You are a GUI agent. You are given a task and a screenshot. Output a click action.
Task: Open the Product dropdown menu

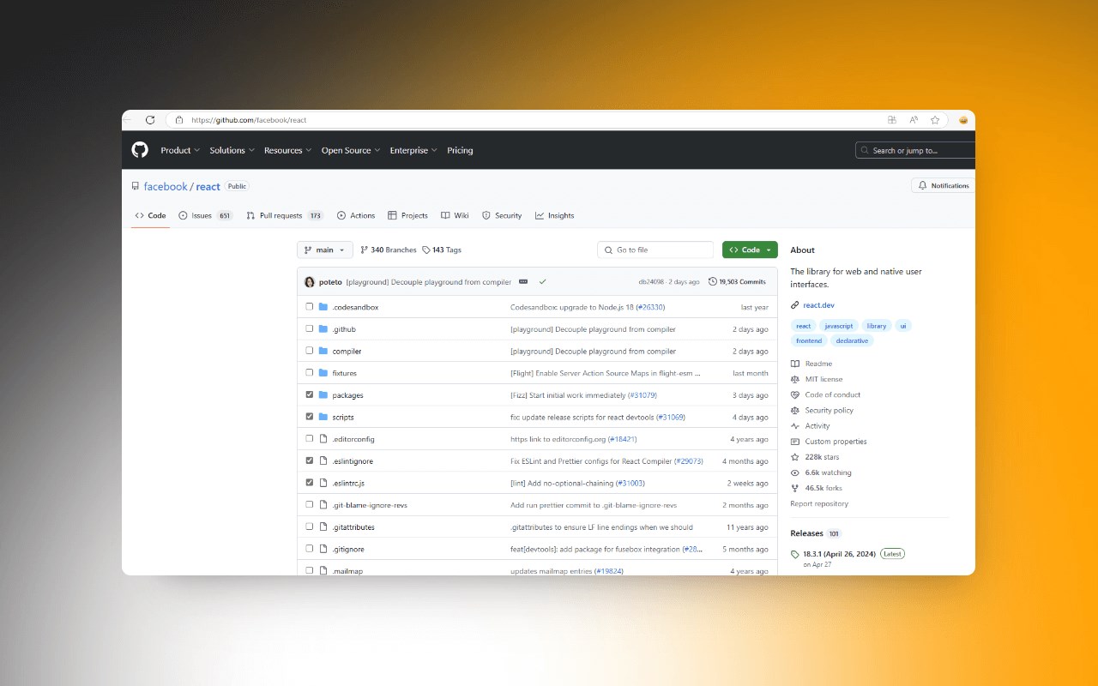click(x=180, y=150)
